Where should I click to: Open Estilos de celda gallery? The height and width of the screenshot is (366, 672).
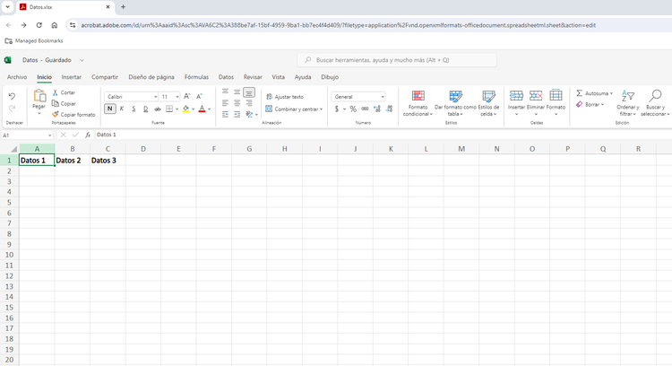tap(488, 103)
